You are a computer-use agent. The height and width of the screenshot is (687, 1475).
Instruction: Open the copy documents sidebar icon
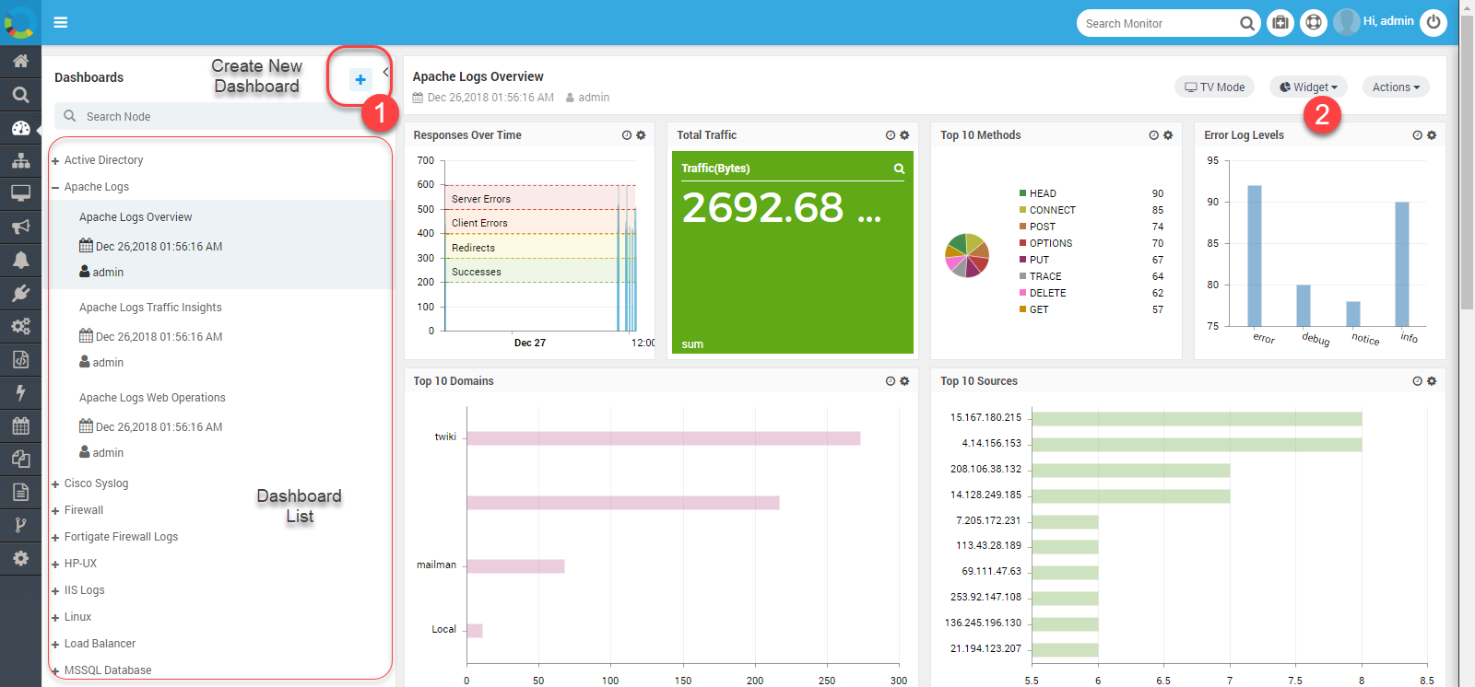[20, 459]
